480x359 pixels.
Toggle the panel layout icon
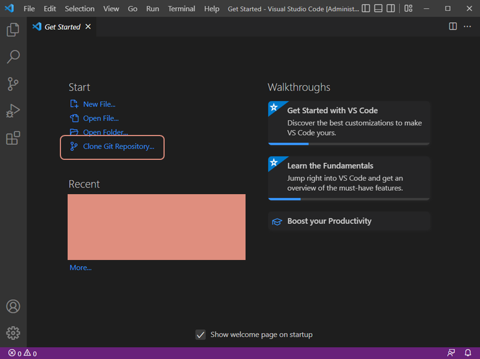[379, 8]
